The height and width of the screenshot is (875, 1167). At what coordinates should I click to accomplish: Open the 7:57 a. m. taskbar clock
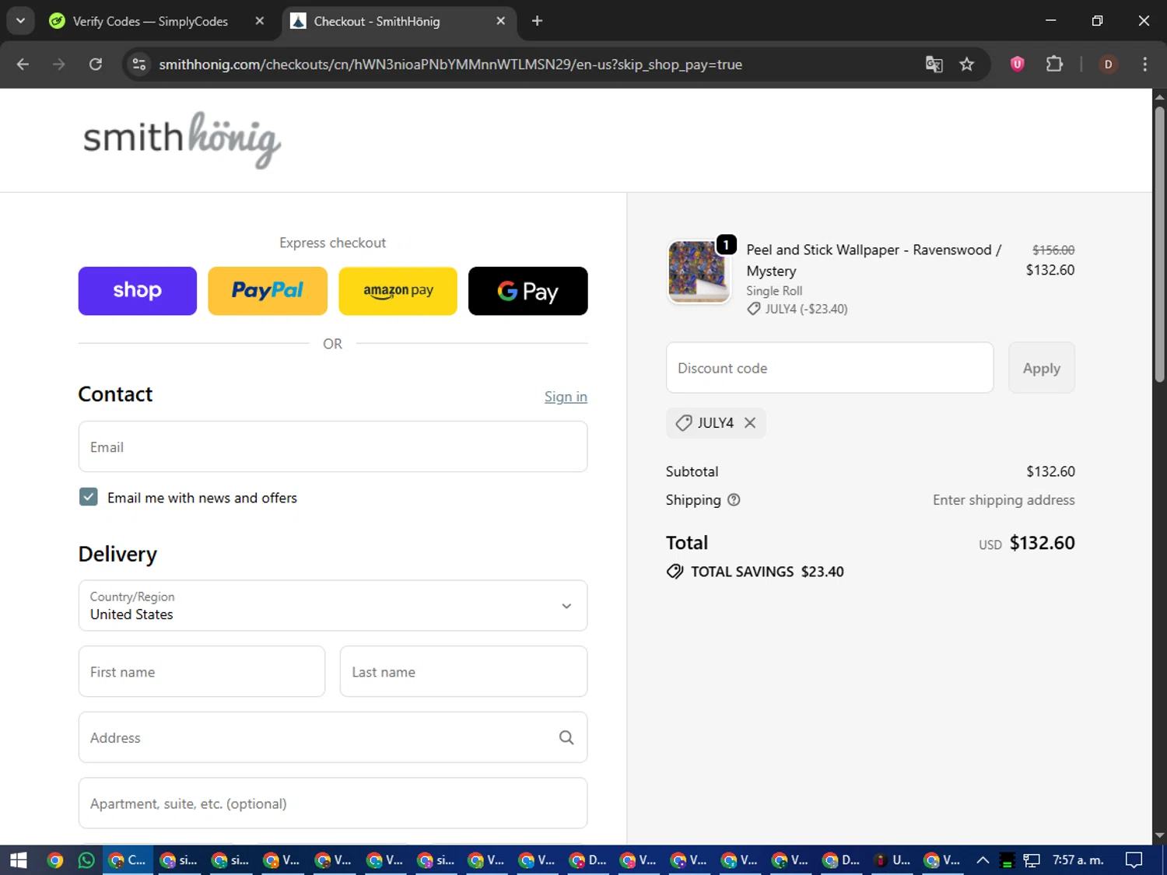[1078, 860]
